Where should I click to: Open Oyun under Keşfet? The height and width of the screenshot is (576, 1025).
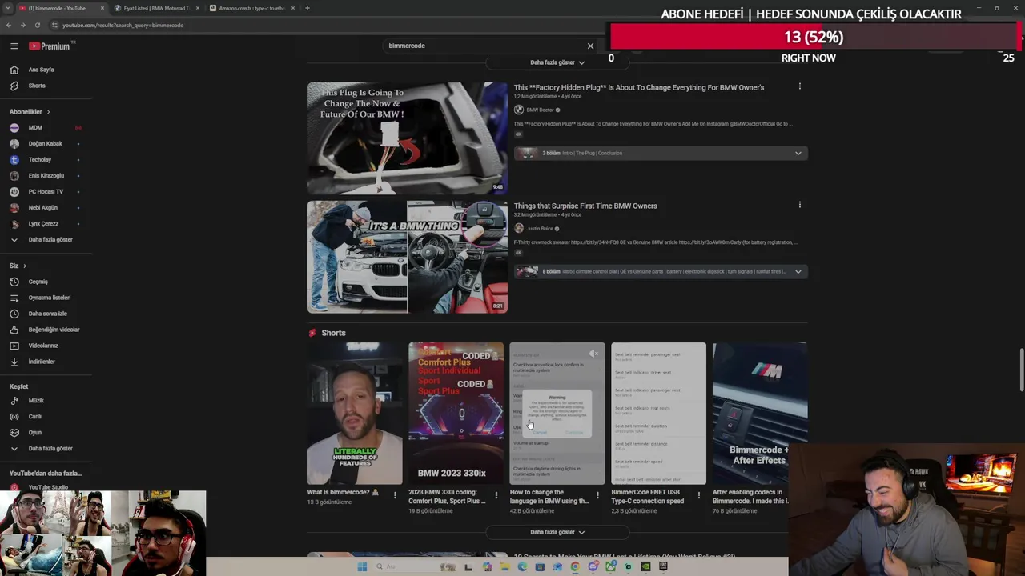(x=35, y=433)
